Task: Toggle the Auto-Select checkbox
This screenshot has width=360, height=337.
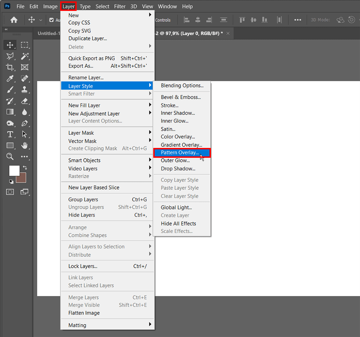Action: coord(52,20)
